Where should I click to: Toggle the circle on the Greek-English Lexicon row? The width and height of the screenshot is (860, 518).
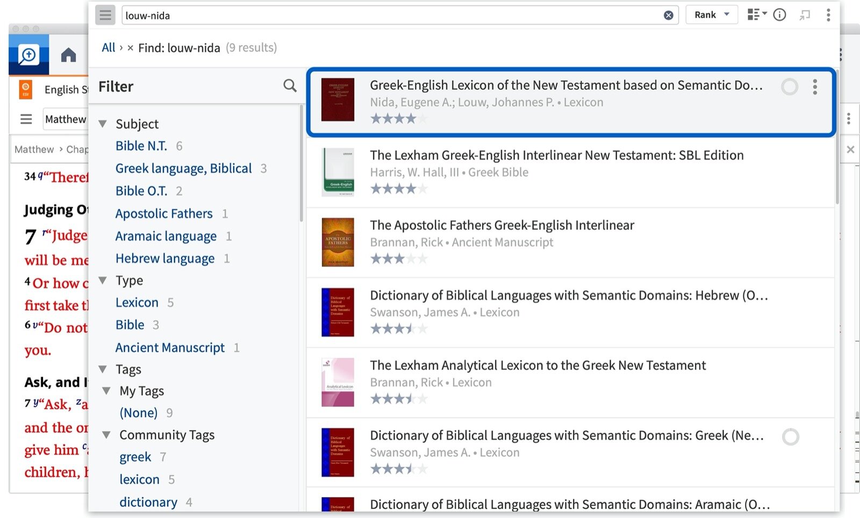(790, 87)
